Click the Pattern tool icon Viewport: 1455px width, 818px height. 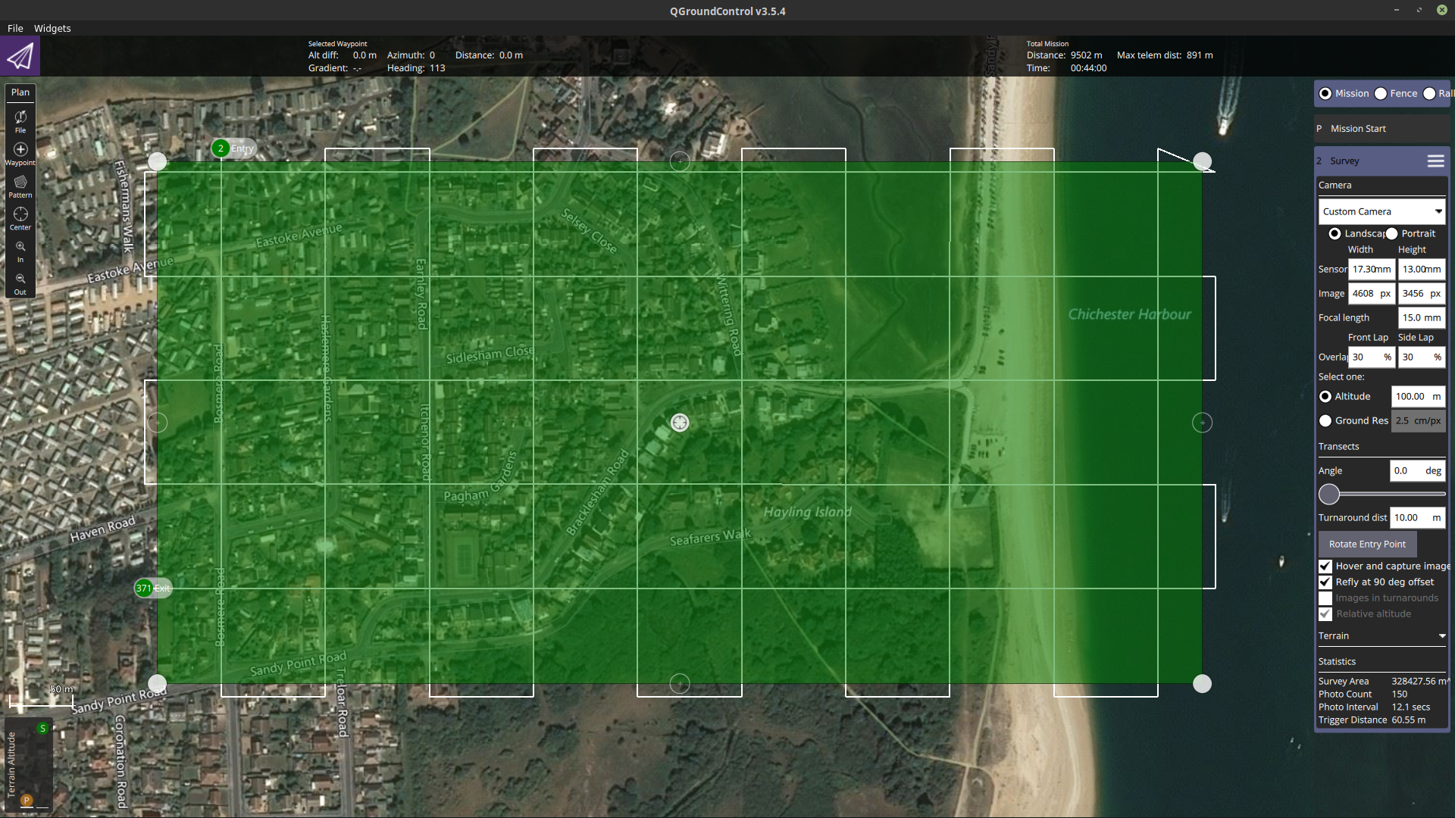20,183
